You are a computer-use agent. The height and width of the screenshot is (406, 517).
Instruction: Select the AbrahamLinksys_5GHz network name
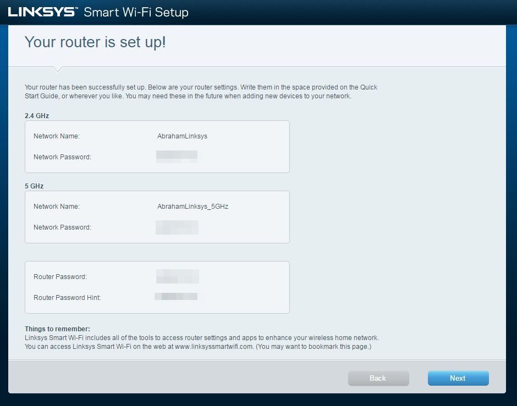[192, 206]
